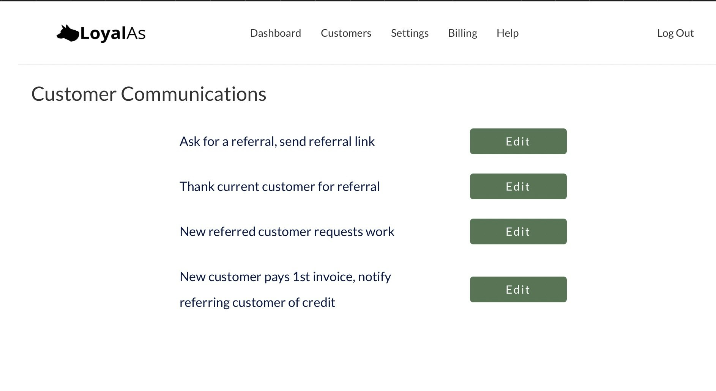Viewport: 716px width, 391px height.
Task: Click text 'New customer pays 1st invoice, notify'
Action: pyautogui.click(x=285, y=277)
